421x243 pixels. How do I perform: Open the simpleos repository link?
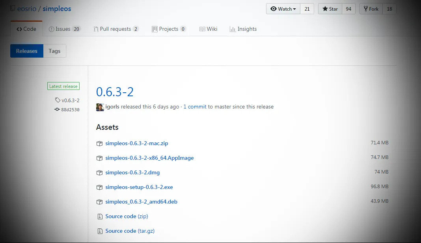[x=57, y=9]
